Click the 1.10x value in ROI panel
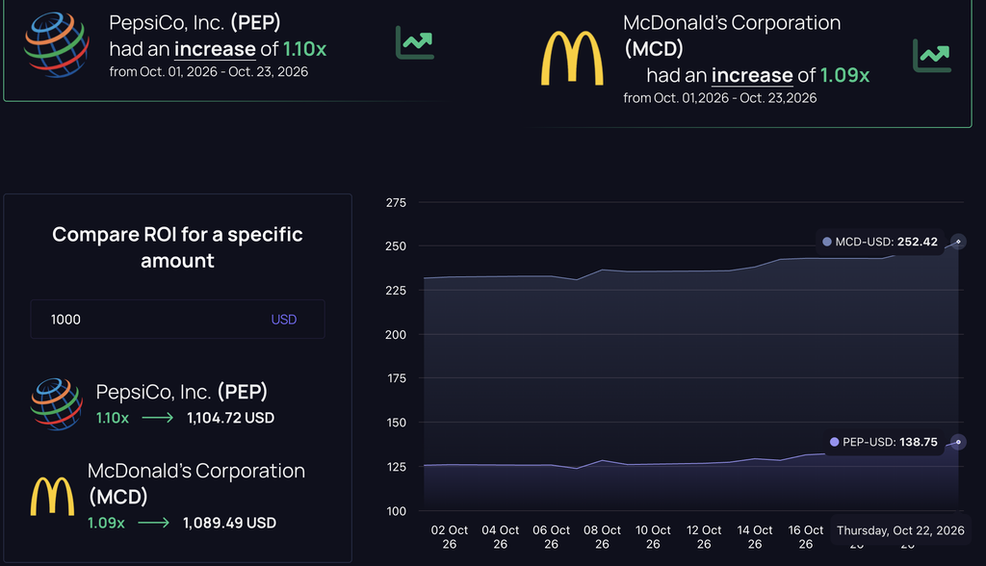986x566 pixels. [113, 418]
